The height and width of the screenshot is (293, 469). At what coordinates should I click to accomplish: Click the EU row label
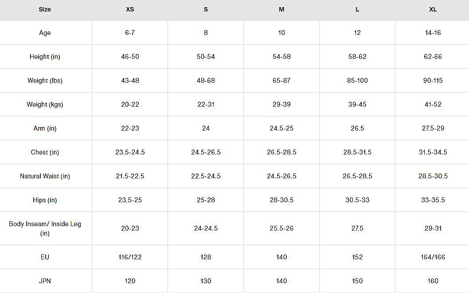tap(45, 257)
